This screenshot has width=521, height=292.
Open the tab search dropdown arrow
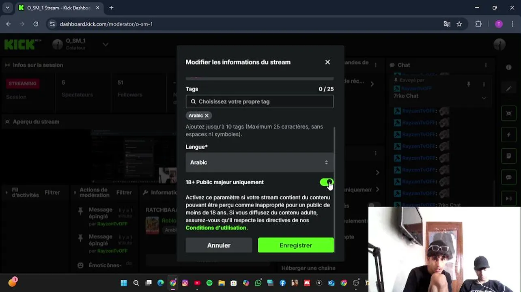[7, 8]
